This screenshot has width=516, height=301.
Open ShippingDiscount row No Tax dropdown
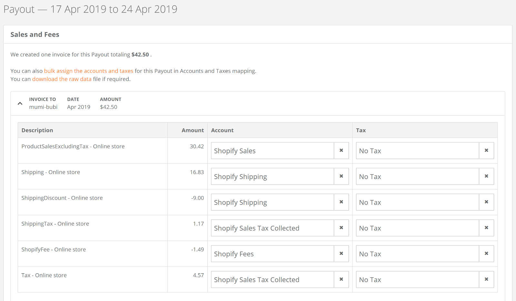pos(417,202)
